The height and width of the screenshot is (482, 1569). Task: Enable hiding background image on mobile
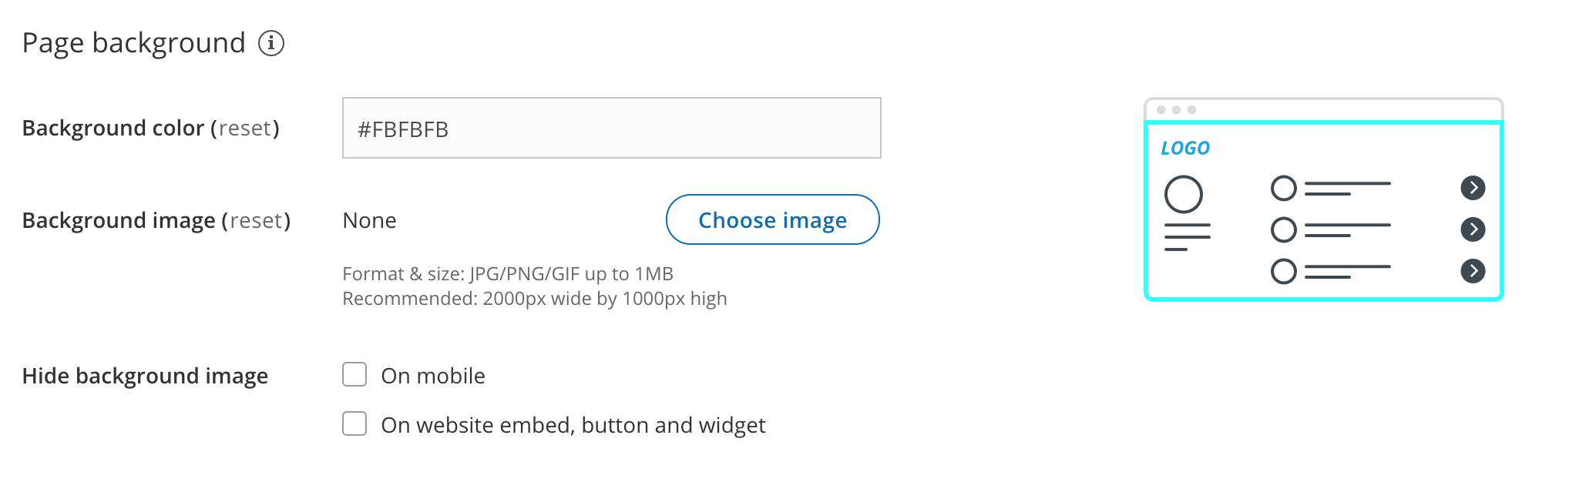354,375
